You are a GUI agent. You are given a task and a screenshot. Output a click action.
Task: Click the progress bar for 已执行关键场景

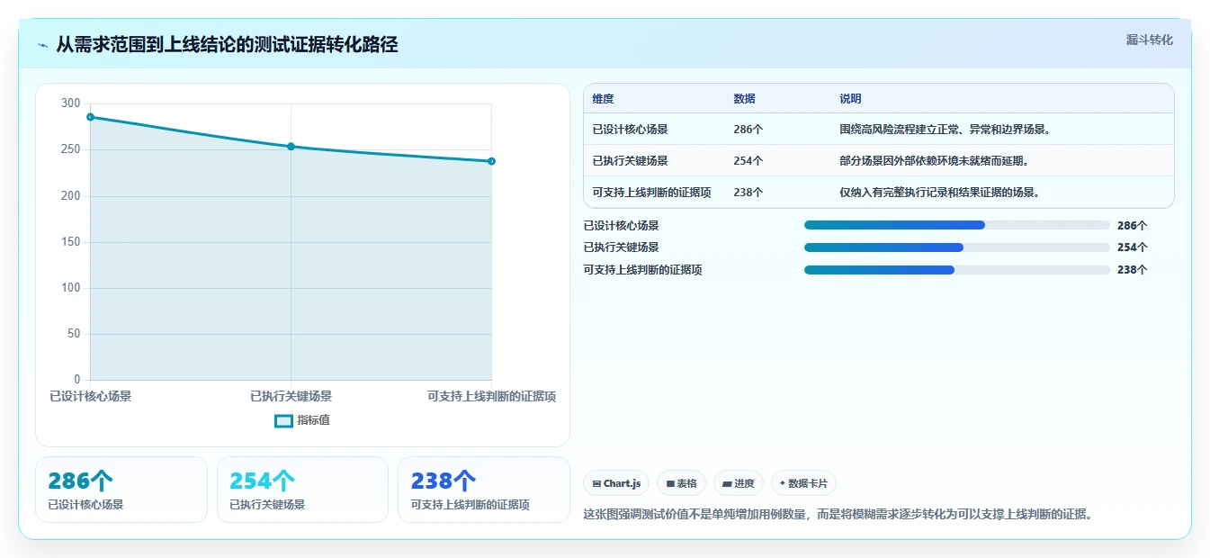point(957,247)
